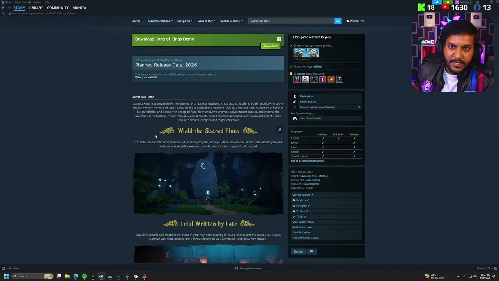The image size is (499, 281).
Task: Open the View discussions link
Action: [x=302, y=233]
